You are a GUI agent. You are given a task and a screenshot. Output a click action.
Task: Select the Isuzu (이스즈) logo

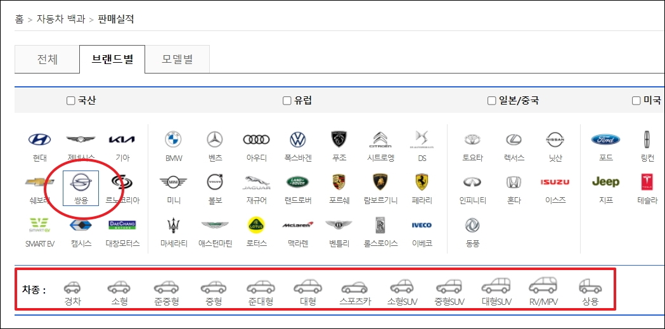555,183
